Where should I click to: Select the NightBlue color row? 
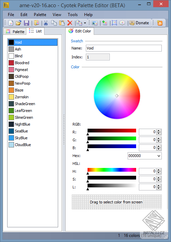[32, 124]
